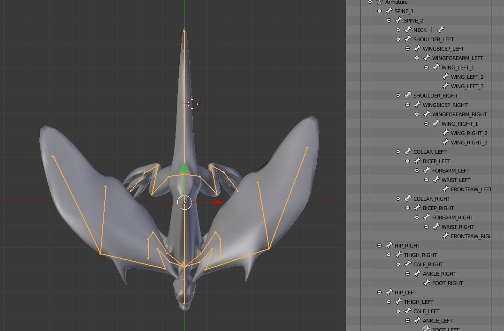504x331 pixels.
Task: Collapse the SPINE_1 tree node
Action: (x=380, y=11)
